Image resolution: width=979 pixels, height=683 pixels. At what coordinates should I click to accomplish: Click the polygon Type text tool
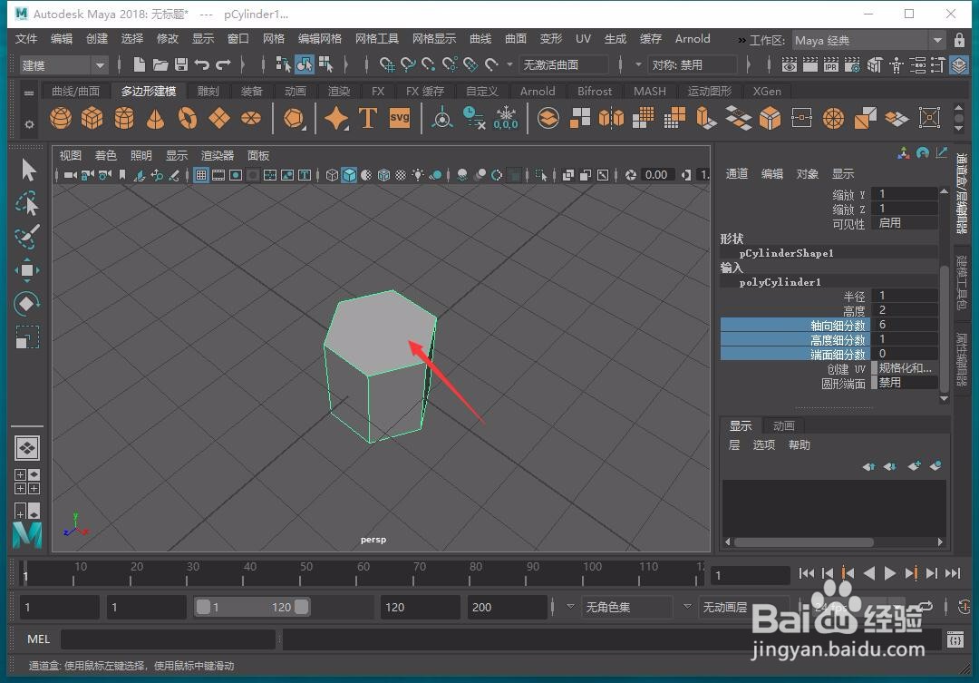[x=368, y=118]
